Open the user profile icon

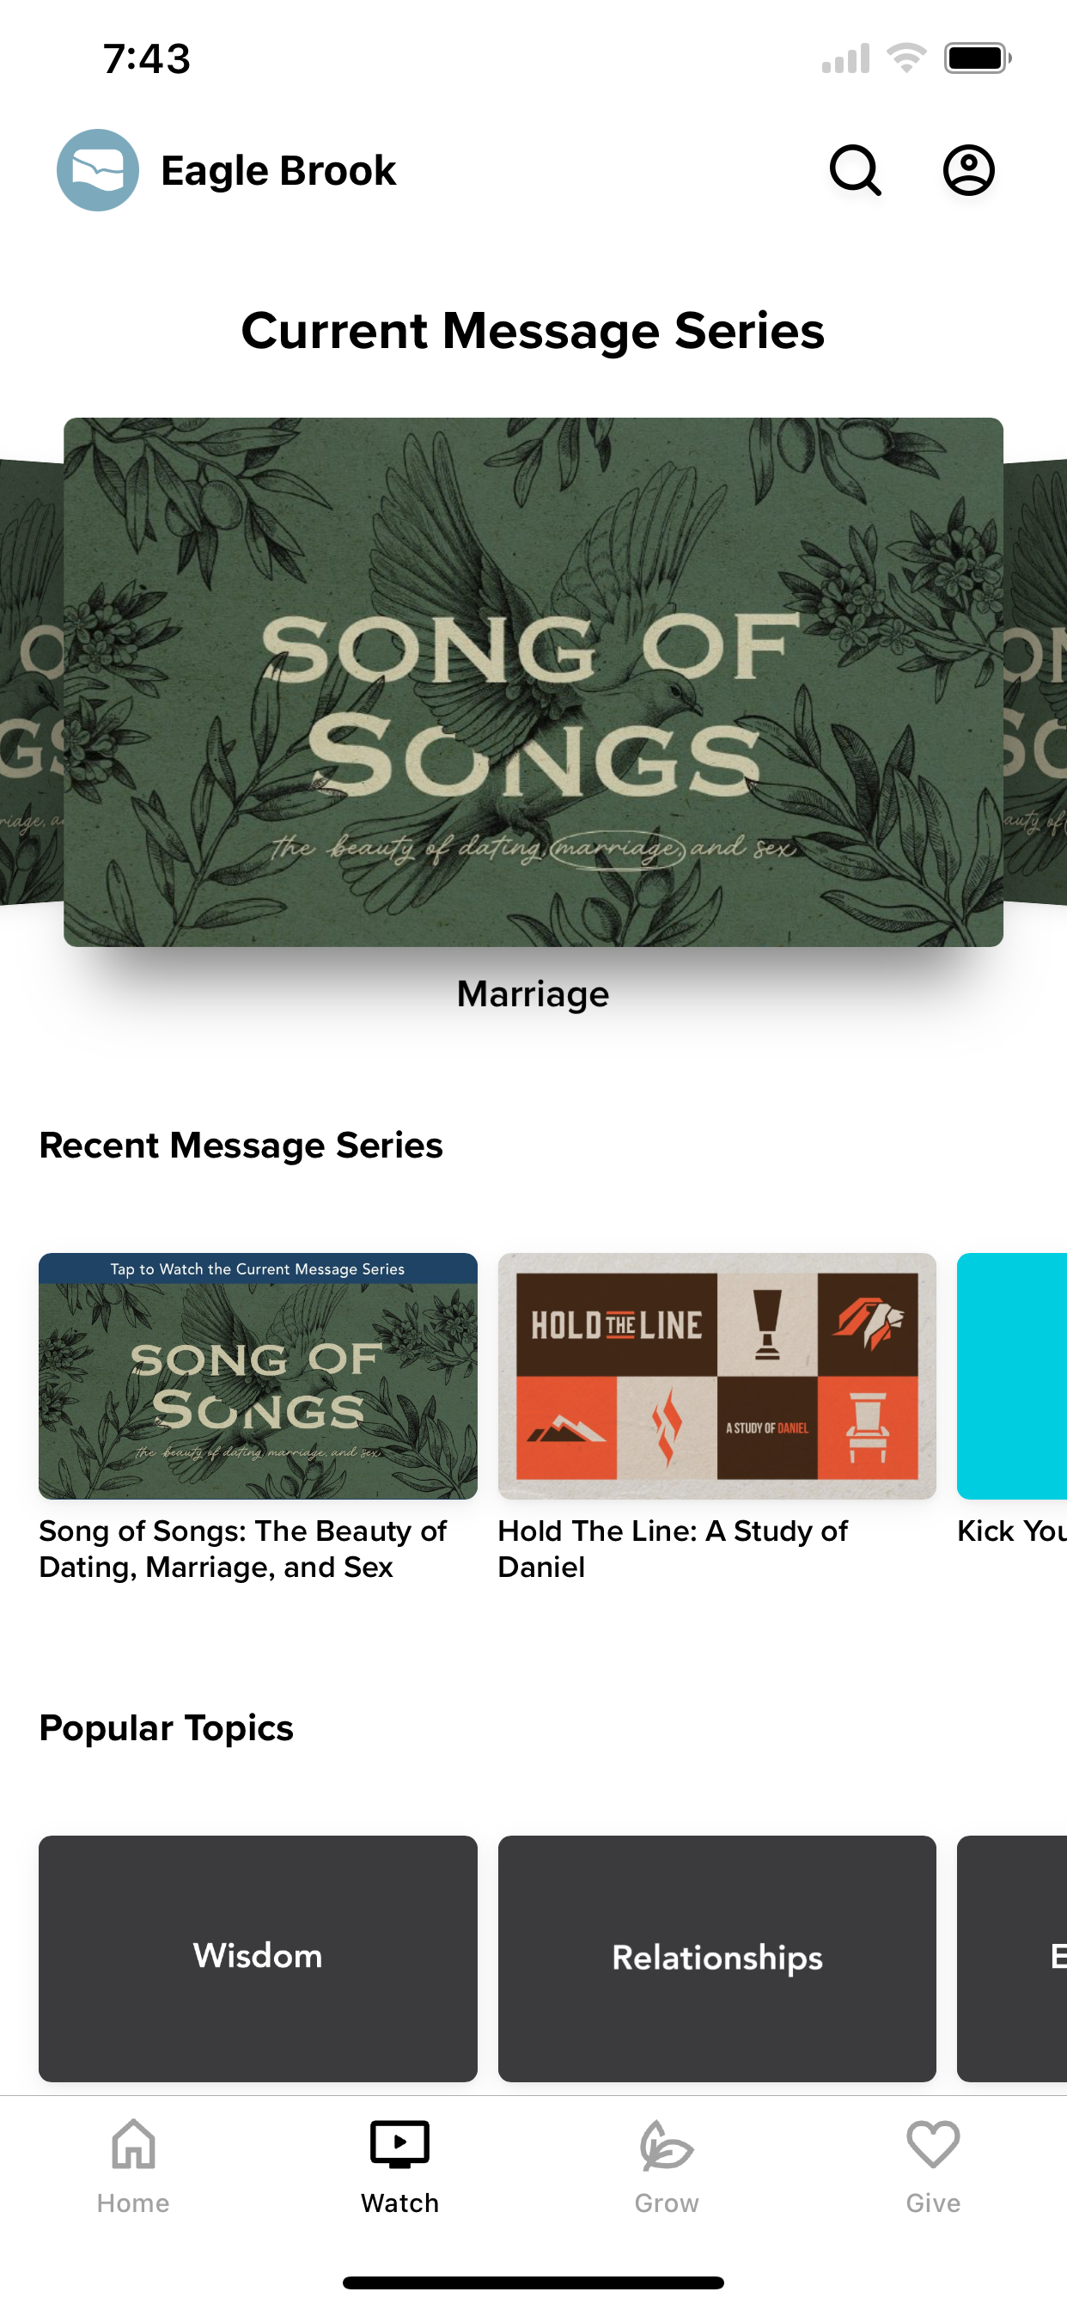click(x=968, y=170)
